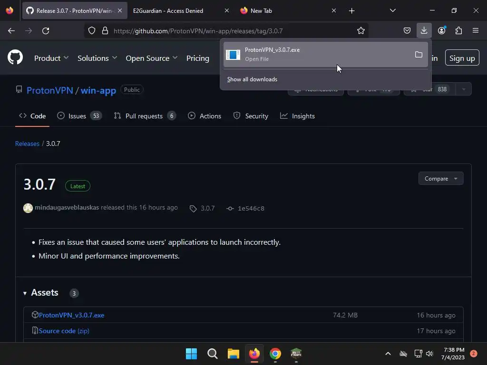
Task: Open the star list dropdown arrow
Action: click(x=463, y=89)
